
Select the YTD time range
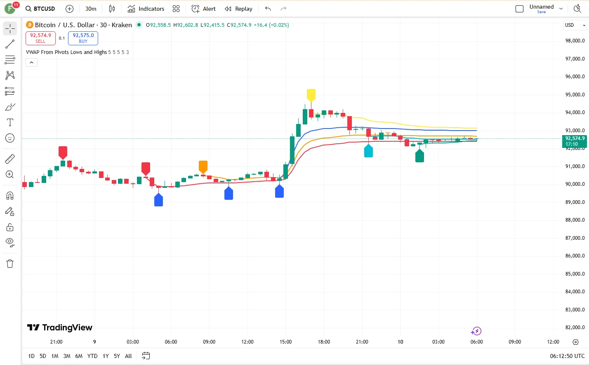pyautogui.click(x=92, y=356)
